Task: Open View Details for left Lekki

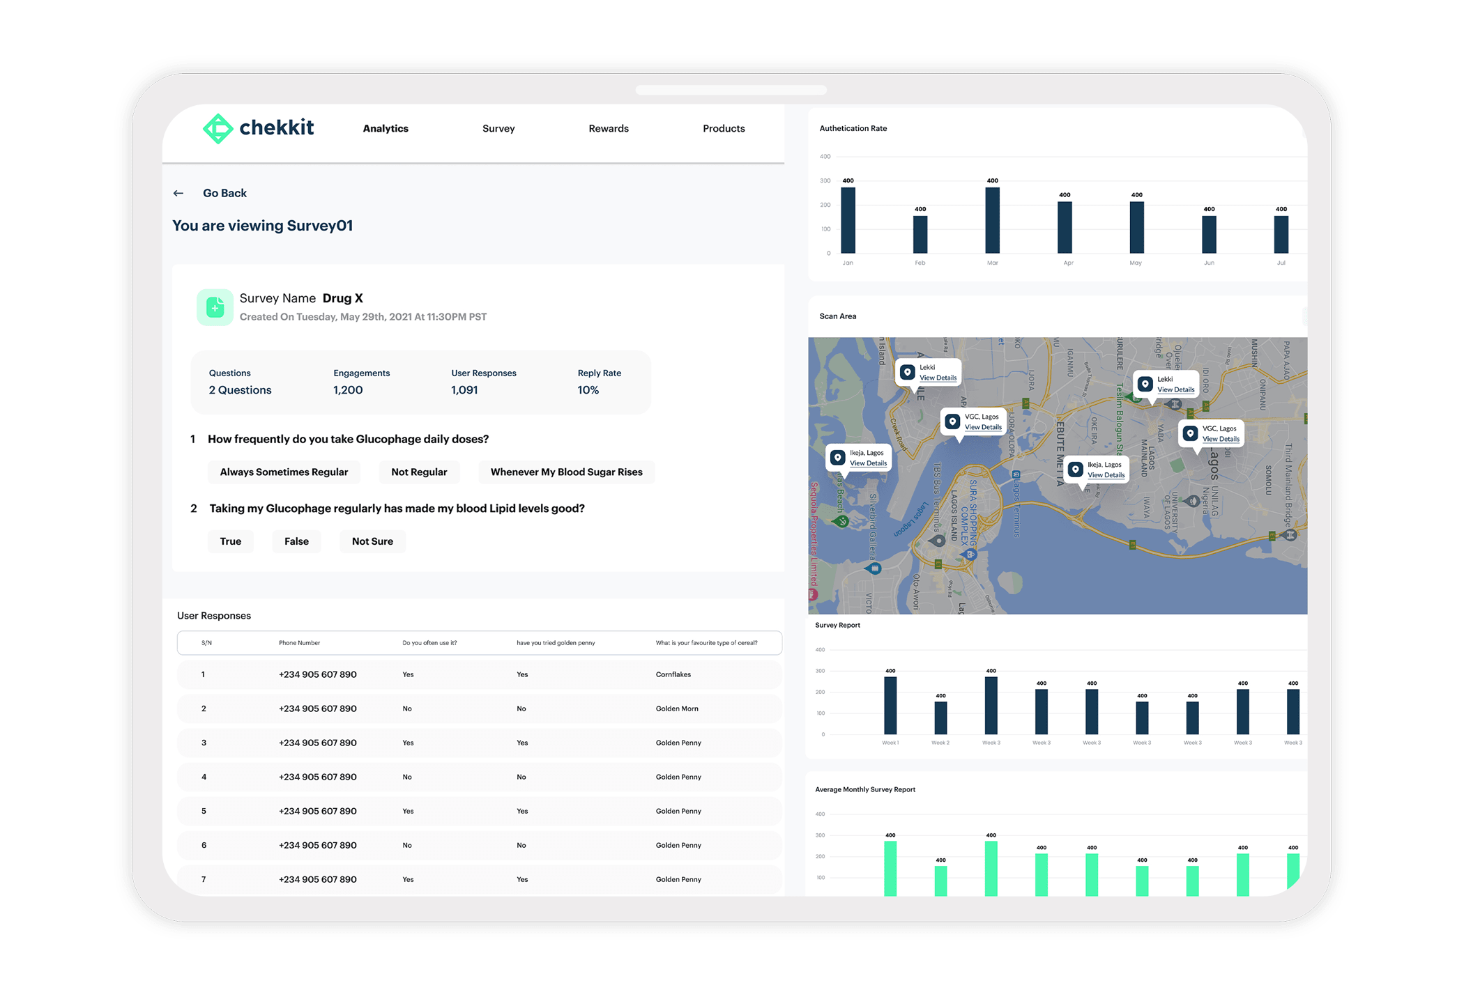Action: click(938, 378)
